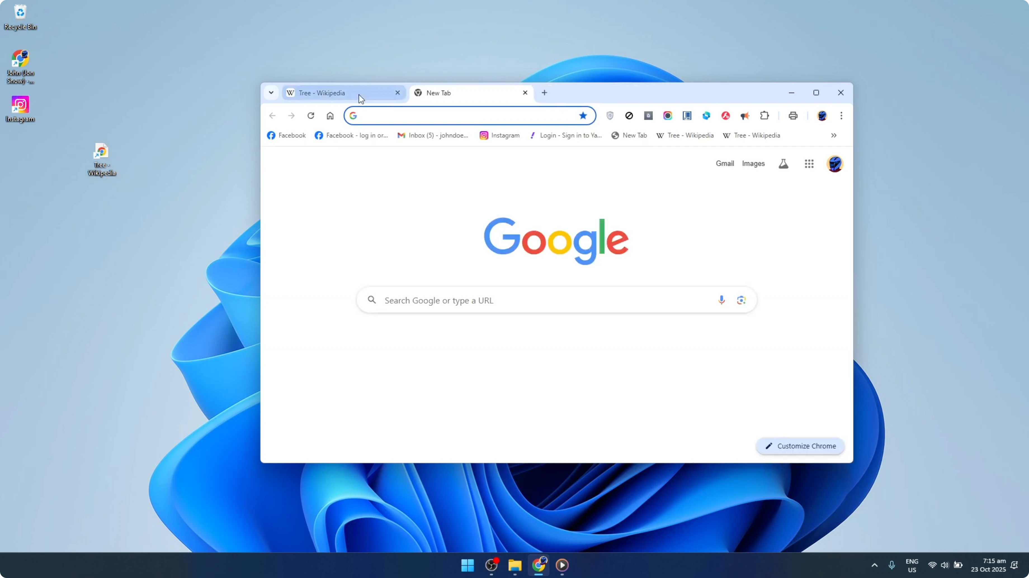
Task: Open the Facebook - log in or... bookmark
Action: click(351, 135)
